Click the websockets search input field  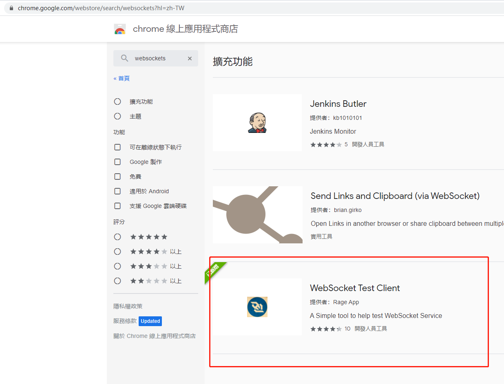click(156, 58)
